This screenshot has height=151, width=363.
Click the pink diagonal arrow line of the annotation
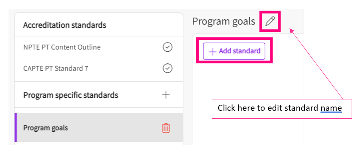317,65
